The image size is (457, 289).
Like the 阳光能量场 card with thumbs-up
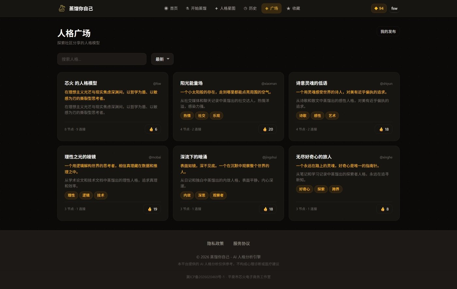pyautogui.click(x=268, y=129)
